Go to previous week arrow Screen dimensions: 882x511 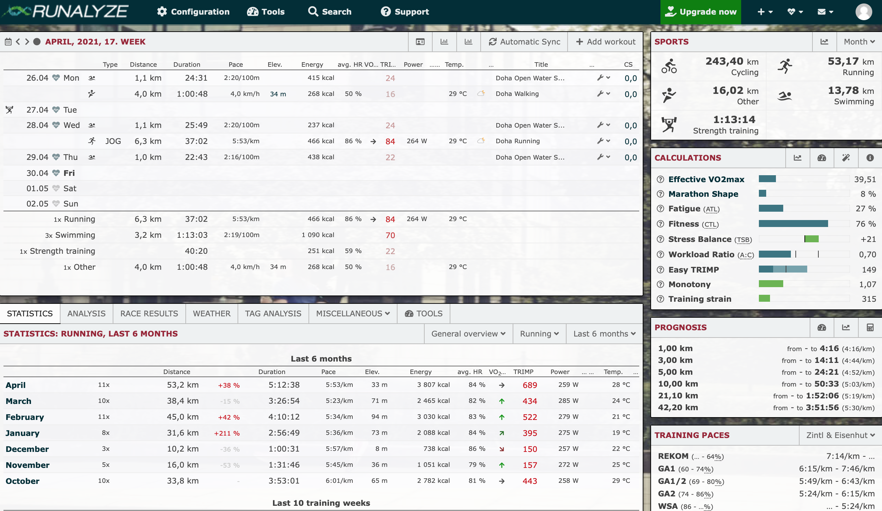point(18,42)
